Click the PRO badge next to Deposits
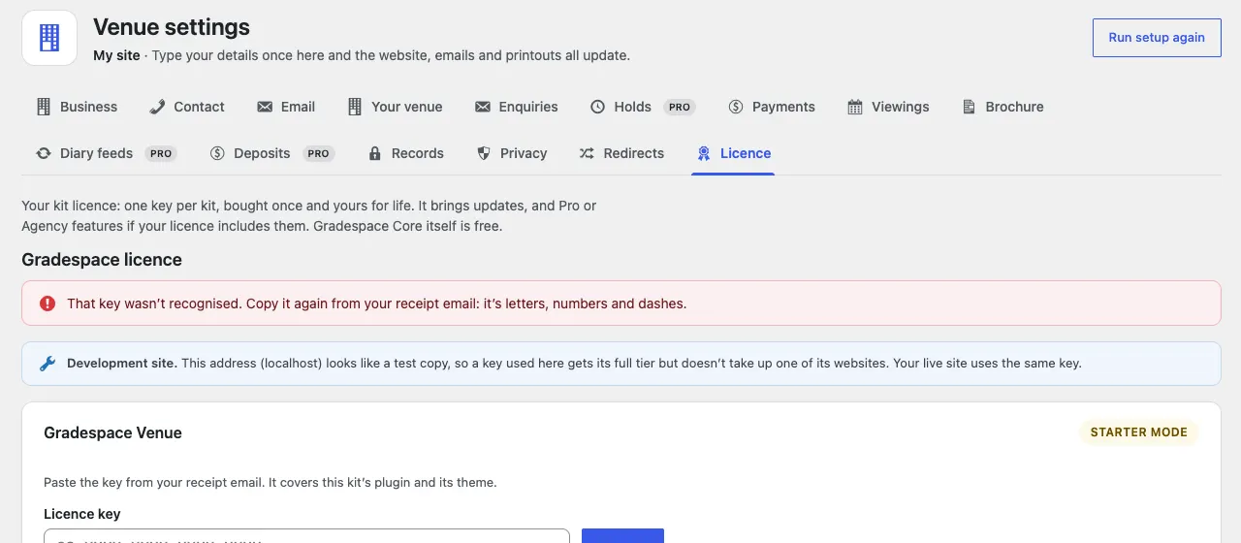This screenshot has width=1241, height=543. pos(319,153)
